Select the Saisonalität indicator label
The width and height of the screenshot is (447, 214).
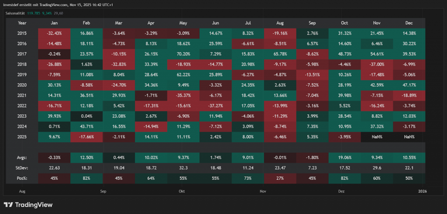[16, 13]
